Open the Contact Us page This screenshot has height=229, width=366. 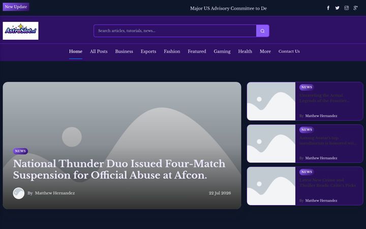pos(289,51)
